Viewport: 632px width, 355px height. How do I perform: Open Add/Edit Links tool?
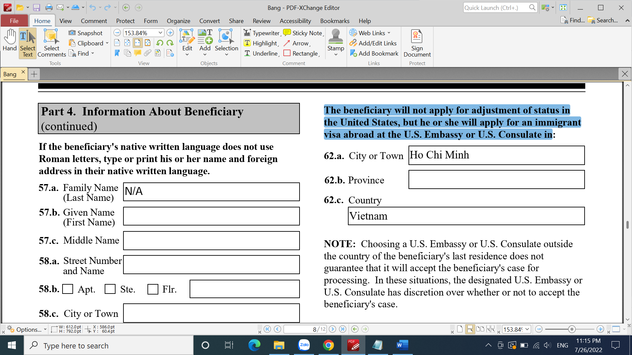(373, 43)
